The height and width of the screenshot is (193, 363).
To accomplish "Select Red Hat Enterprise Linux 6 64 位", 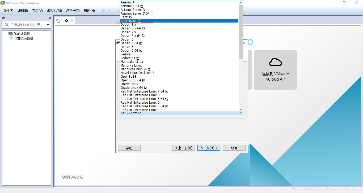I will 179,99.
